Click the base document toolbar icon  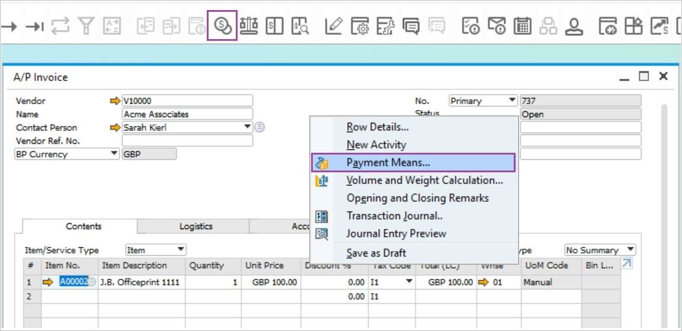145,26
